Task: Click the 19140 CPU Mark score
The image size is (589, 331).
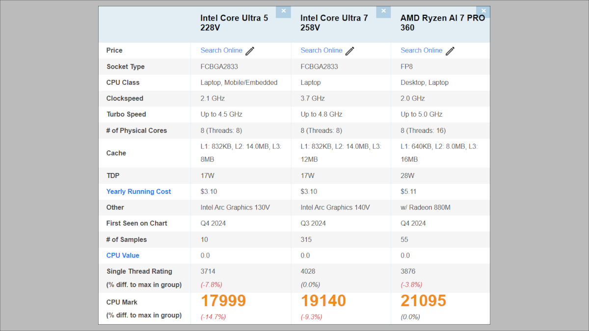Action: (323, 301)
